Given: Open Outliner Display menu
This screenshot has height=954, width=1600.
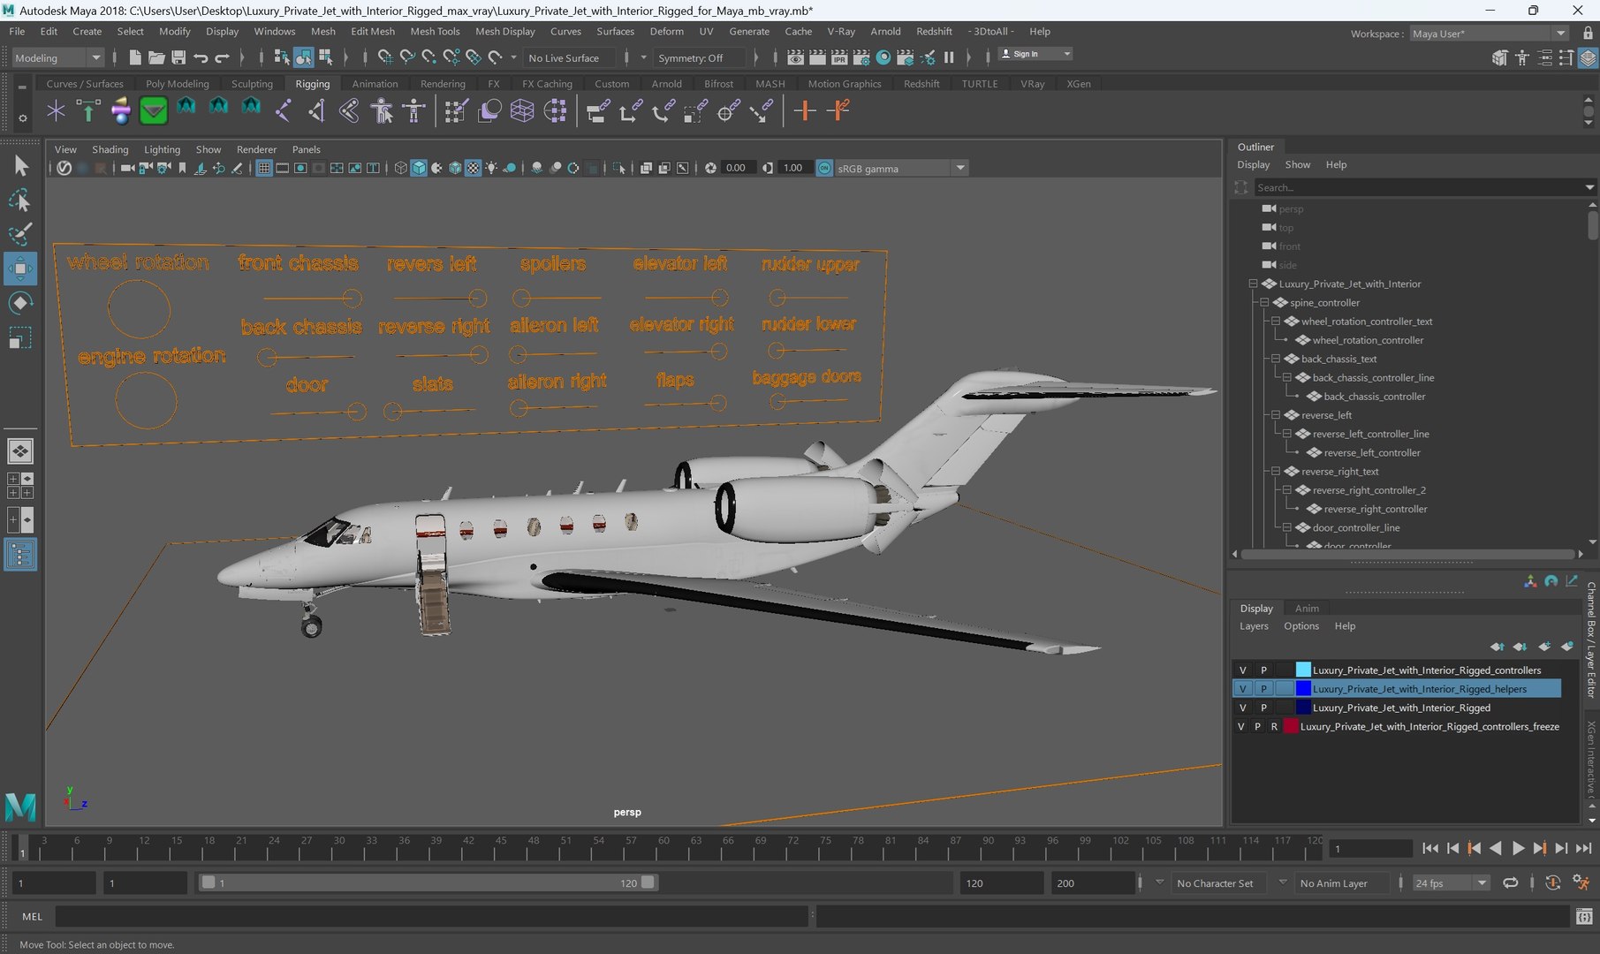Looking at the screenshot, I should pos(1253,164).
